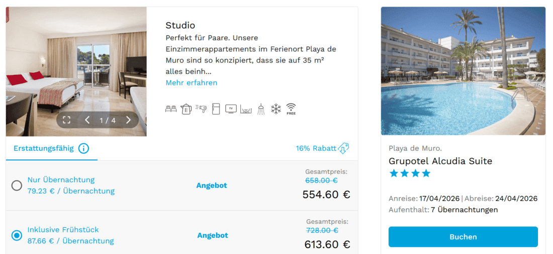Show the next room photo

point(128,120)
